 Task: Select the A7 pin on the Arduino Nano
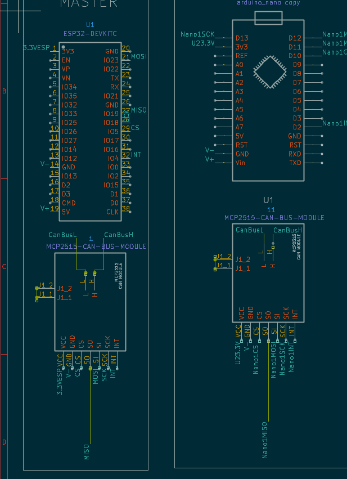point(239,127)
